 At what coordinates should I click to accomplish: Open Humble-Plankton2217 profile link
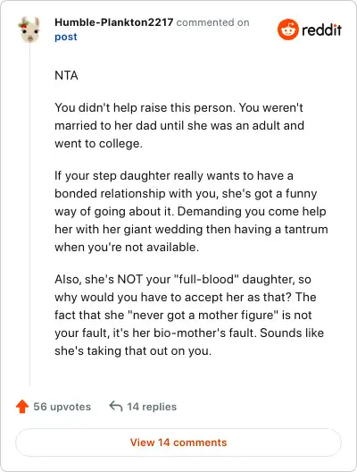pos(114,22)
